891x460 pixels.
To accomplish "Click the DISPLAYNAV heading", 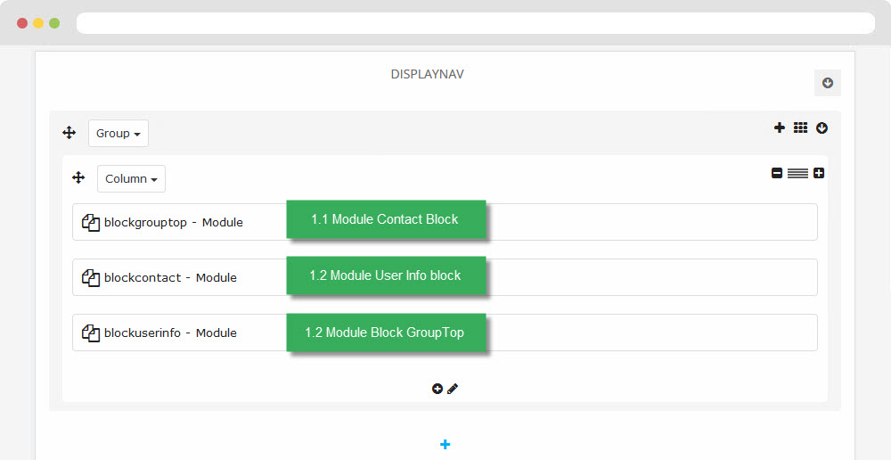I will coord(428,75).
